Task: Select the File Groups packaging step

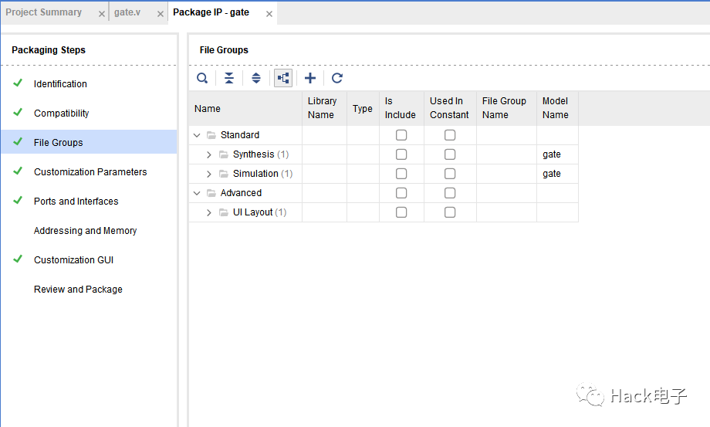Action: [x=89, y=142]
